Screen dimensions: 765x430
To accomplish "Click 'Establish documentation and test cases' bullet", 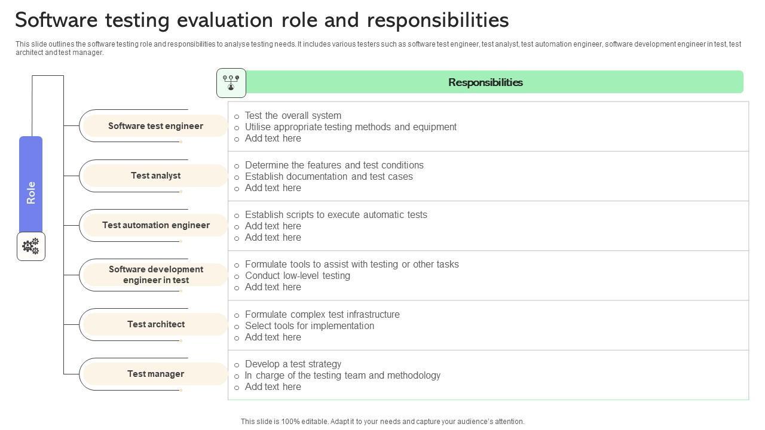I will [x=329, y=177].
